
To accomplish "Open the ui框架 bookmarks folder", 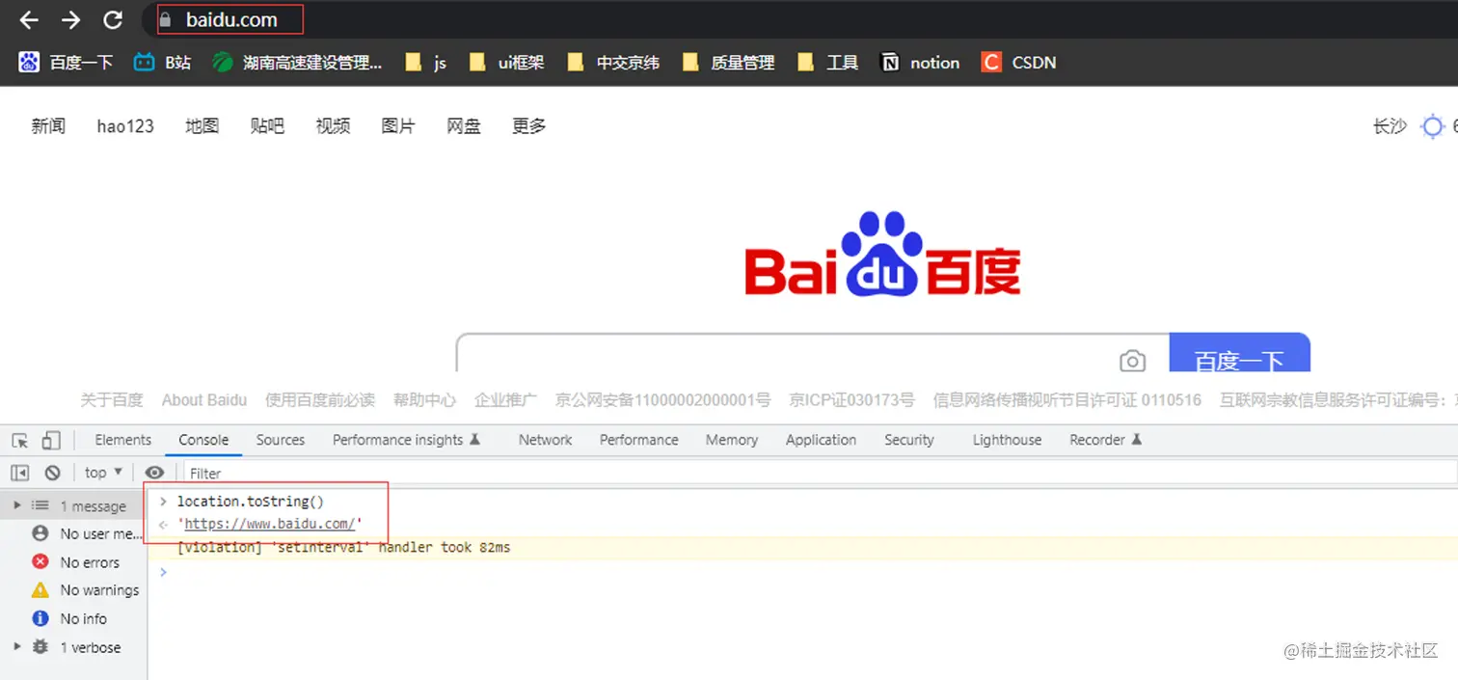I will 506,63.
